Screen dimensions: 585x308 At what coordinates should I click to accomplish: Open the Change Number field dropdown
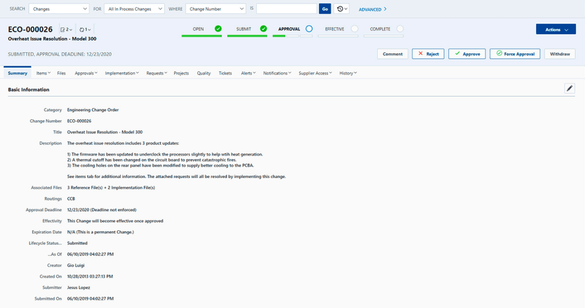216,9
